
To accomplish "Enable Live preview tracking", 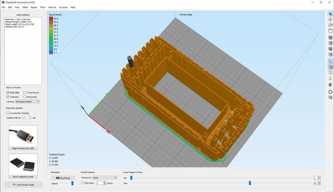I will coord(8,113).
